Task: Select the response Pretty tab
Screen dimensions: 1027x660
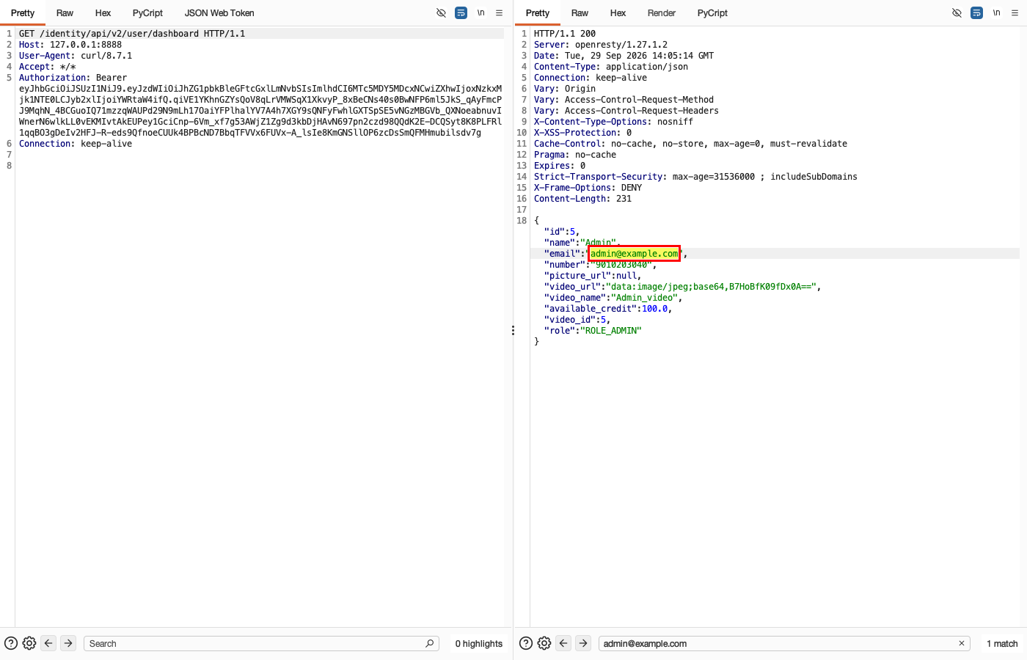Action: coord(538,13)
